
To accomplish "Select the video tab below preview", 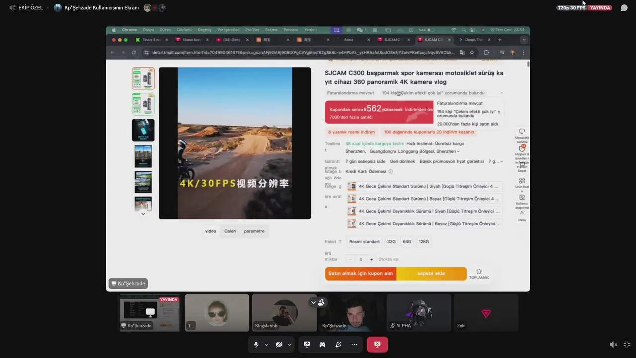I will pos(211,231).
